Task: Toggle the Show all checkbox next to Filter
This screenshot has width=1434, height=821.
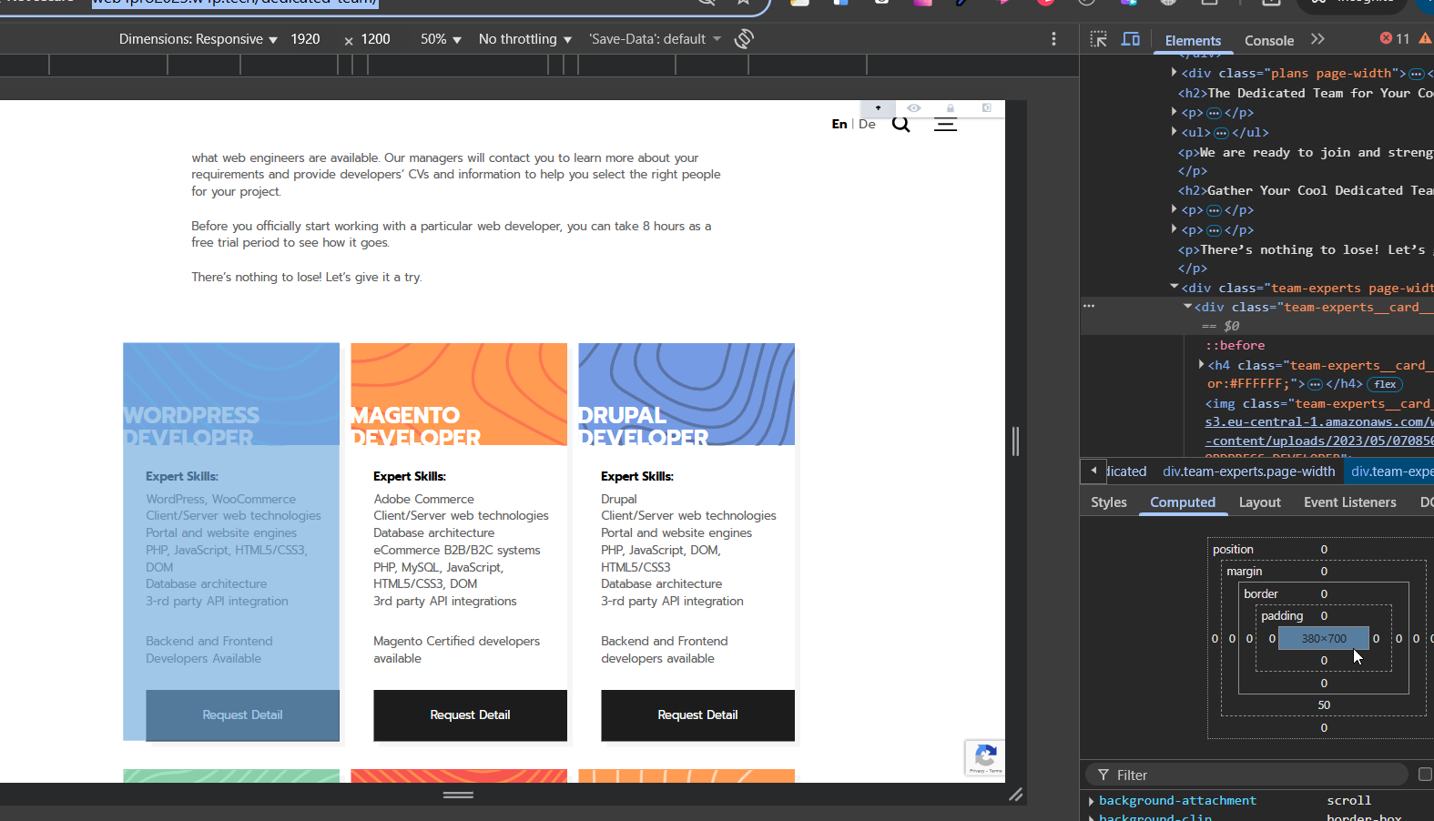Action: point(1425,775)
